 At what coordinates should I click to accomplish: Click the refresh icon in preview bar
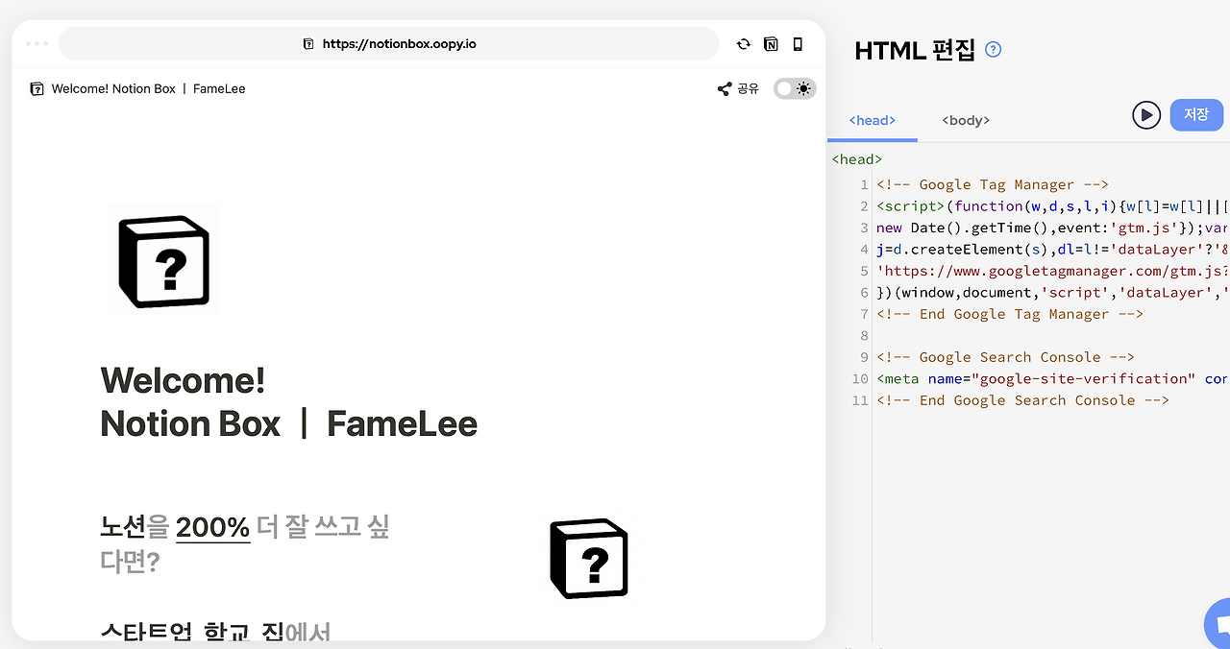click(743, 44)
